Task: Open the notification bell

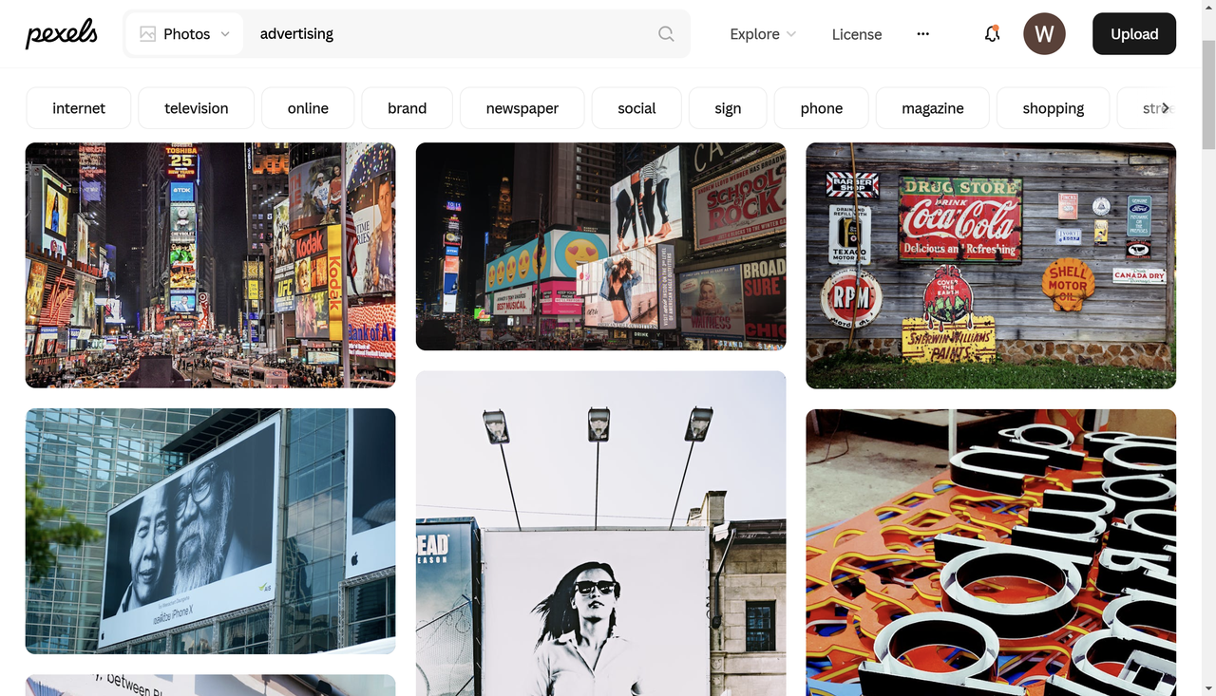Action: point(992,34)
